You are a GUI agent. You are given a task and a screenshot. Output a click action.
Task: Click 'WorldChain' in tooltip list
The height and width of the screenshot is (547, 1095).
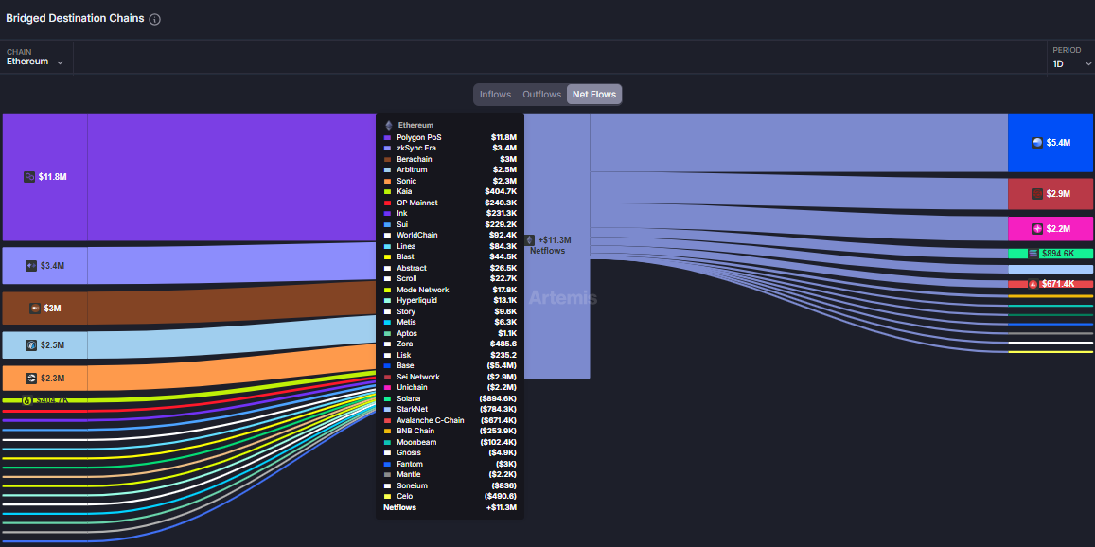click(417, 235)
